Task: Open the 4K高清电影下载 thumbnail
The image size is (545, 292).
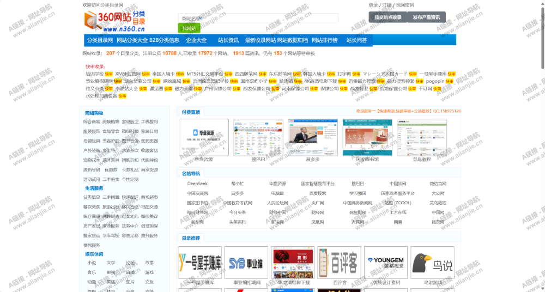Action: point(293,263)
